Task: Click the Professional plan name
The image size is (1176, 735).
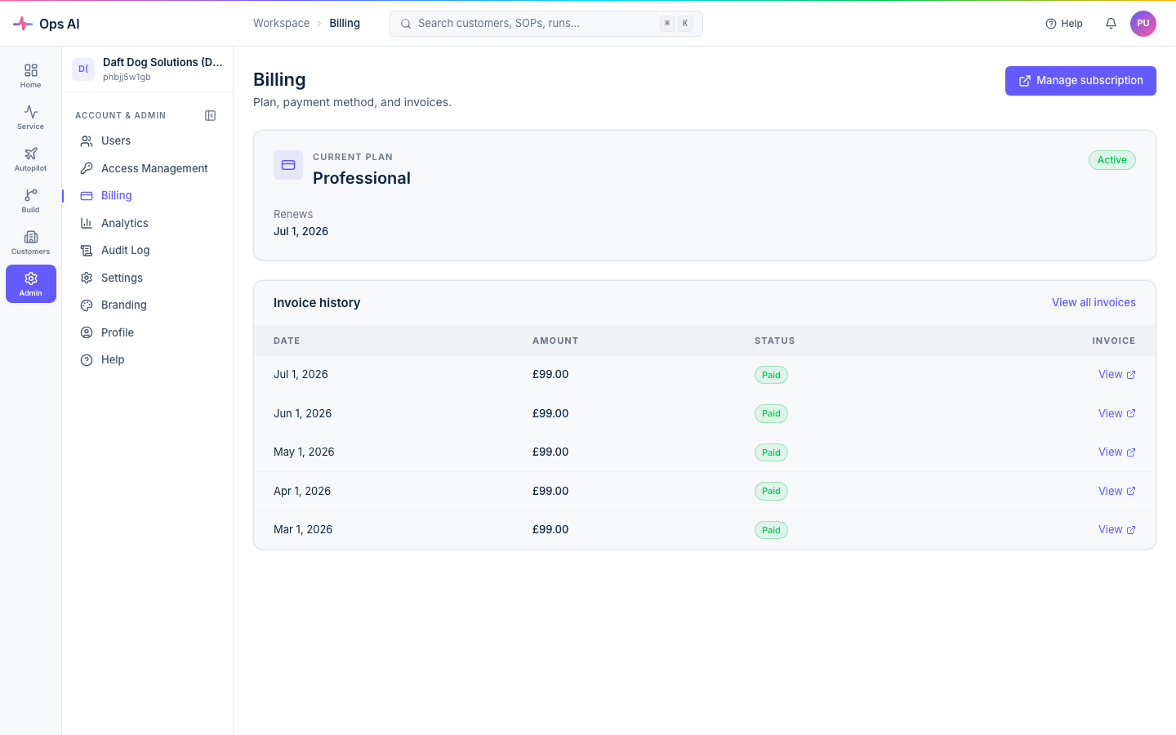Action: (362, 178)
